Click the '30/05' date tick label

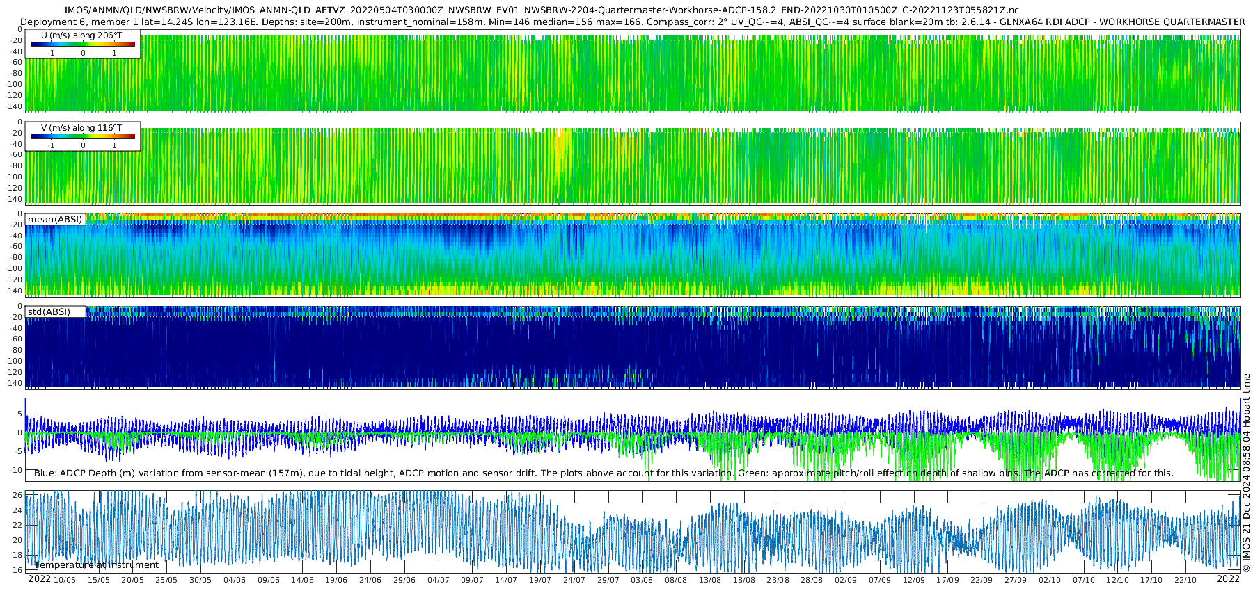tap(200, 580)
